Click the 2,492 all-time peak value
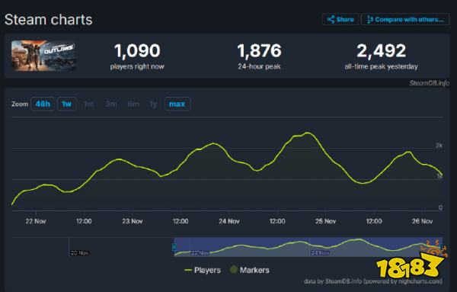The height and width of the screenshot is (292, 457). point(381,50)
